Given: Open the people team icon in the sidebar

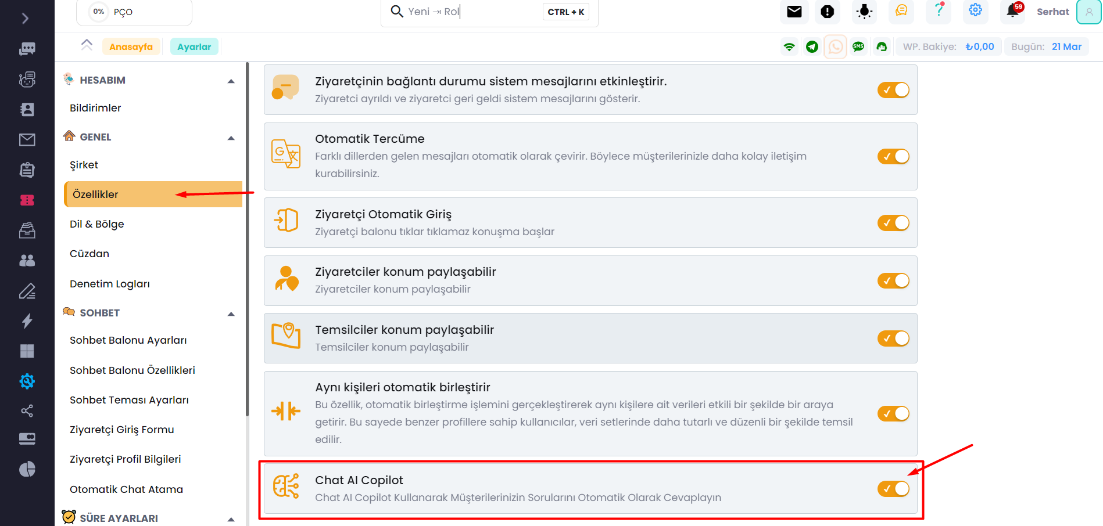Looking at the screenshot, I should (x=27, y=261).
